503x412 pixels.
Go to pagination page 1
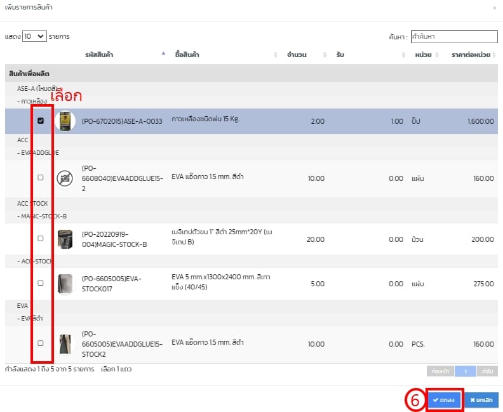465,370
